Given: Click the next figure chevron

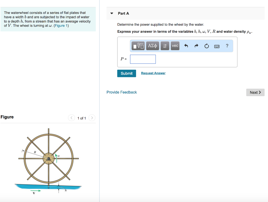Looking at the screenshot, I should 92,118.
